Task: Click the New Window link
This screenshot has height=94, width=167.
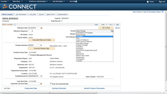Action: [137, 12]
